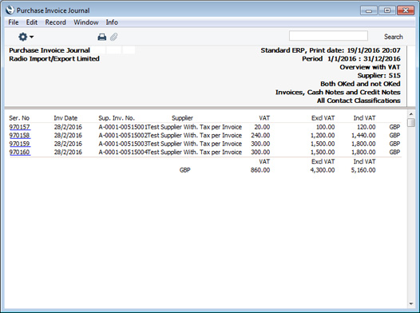Click Excl VAT value 100.00
This screenshot has width=420, height=313.
click(325, 127)
